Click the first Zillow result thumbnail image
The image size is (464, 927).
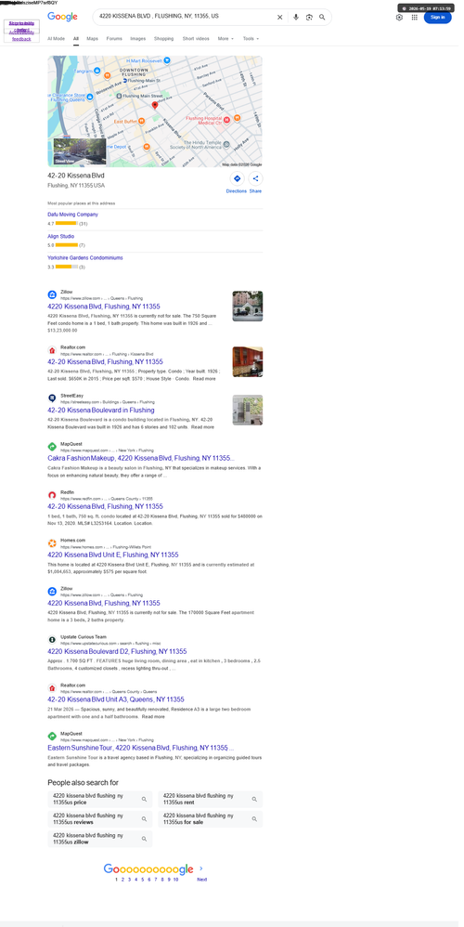click(x=248, y=306)
